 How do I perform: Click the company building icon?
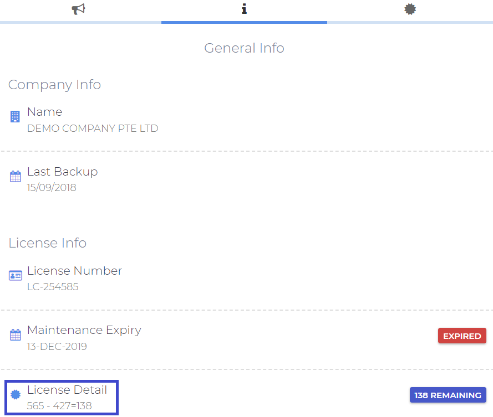tap(16, 117)
